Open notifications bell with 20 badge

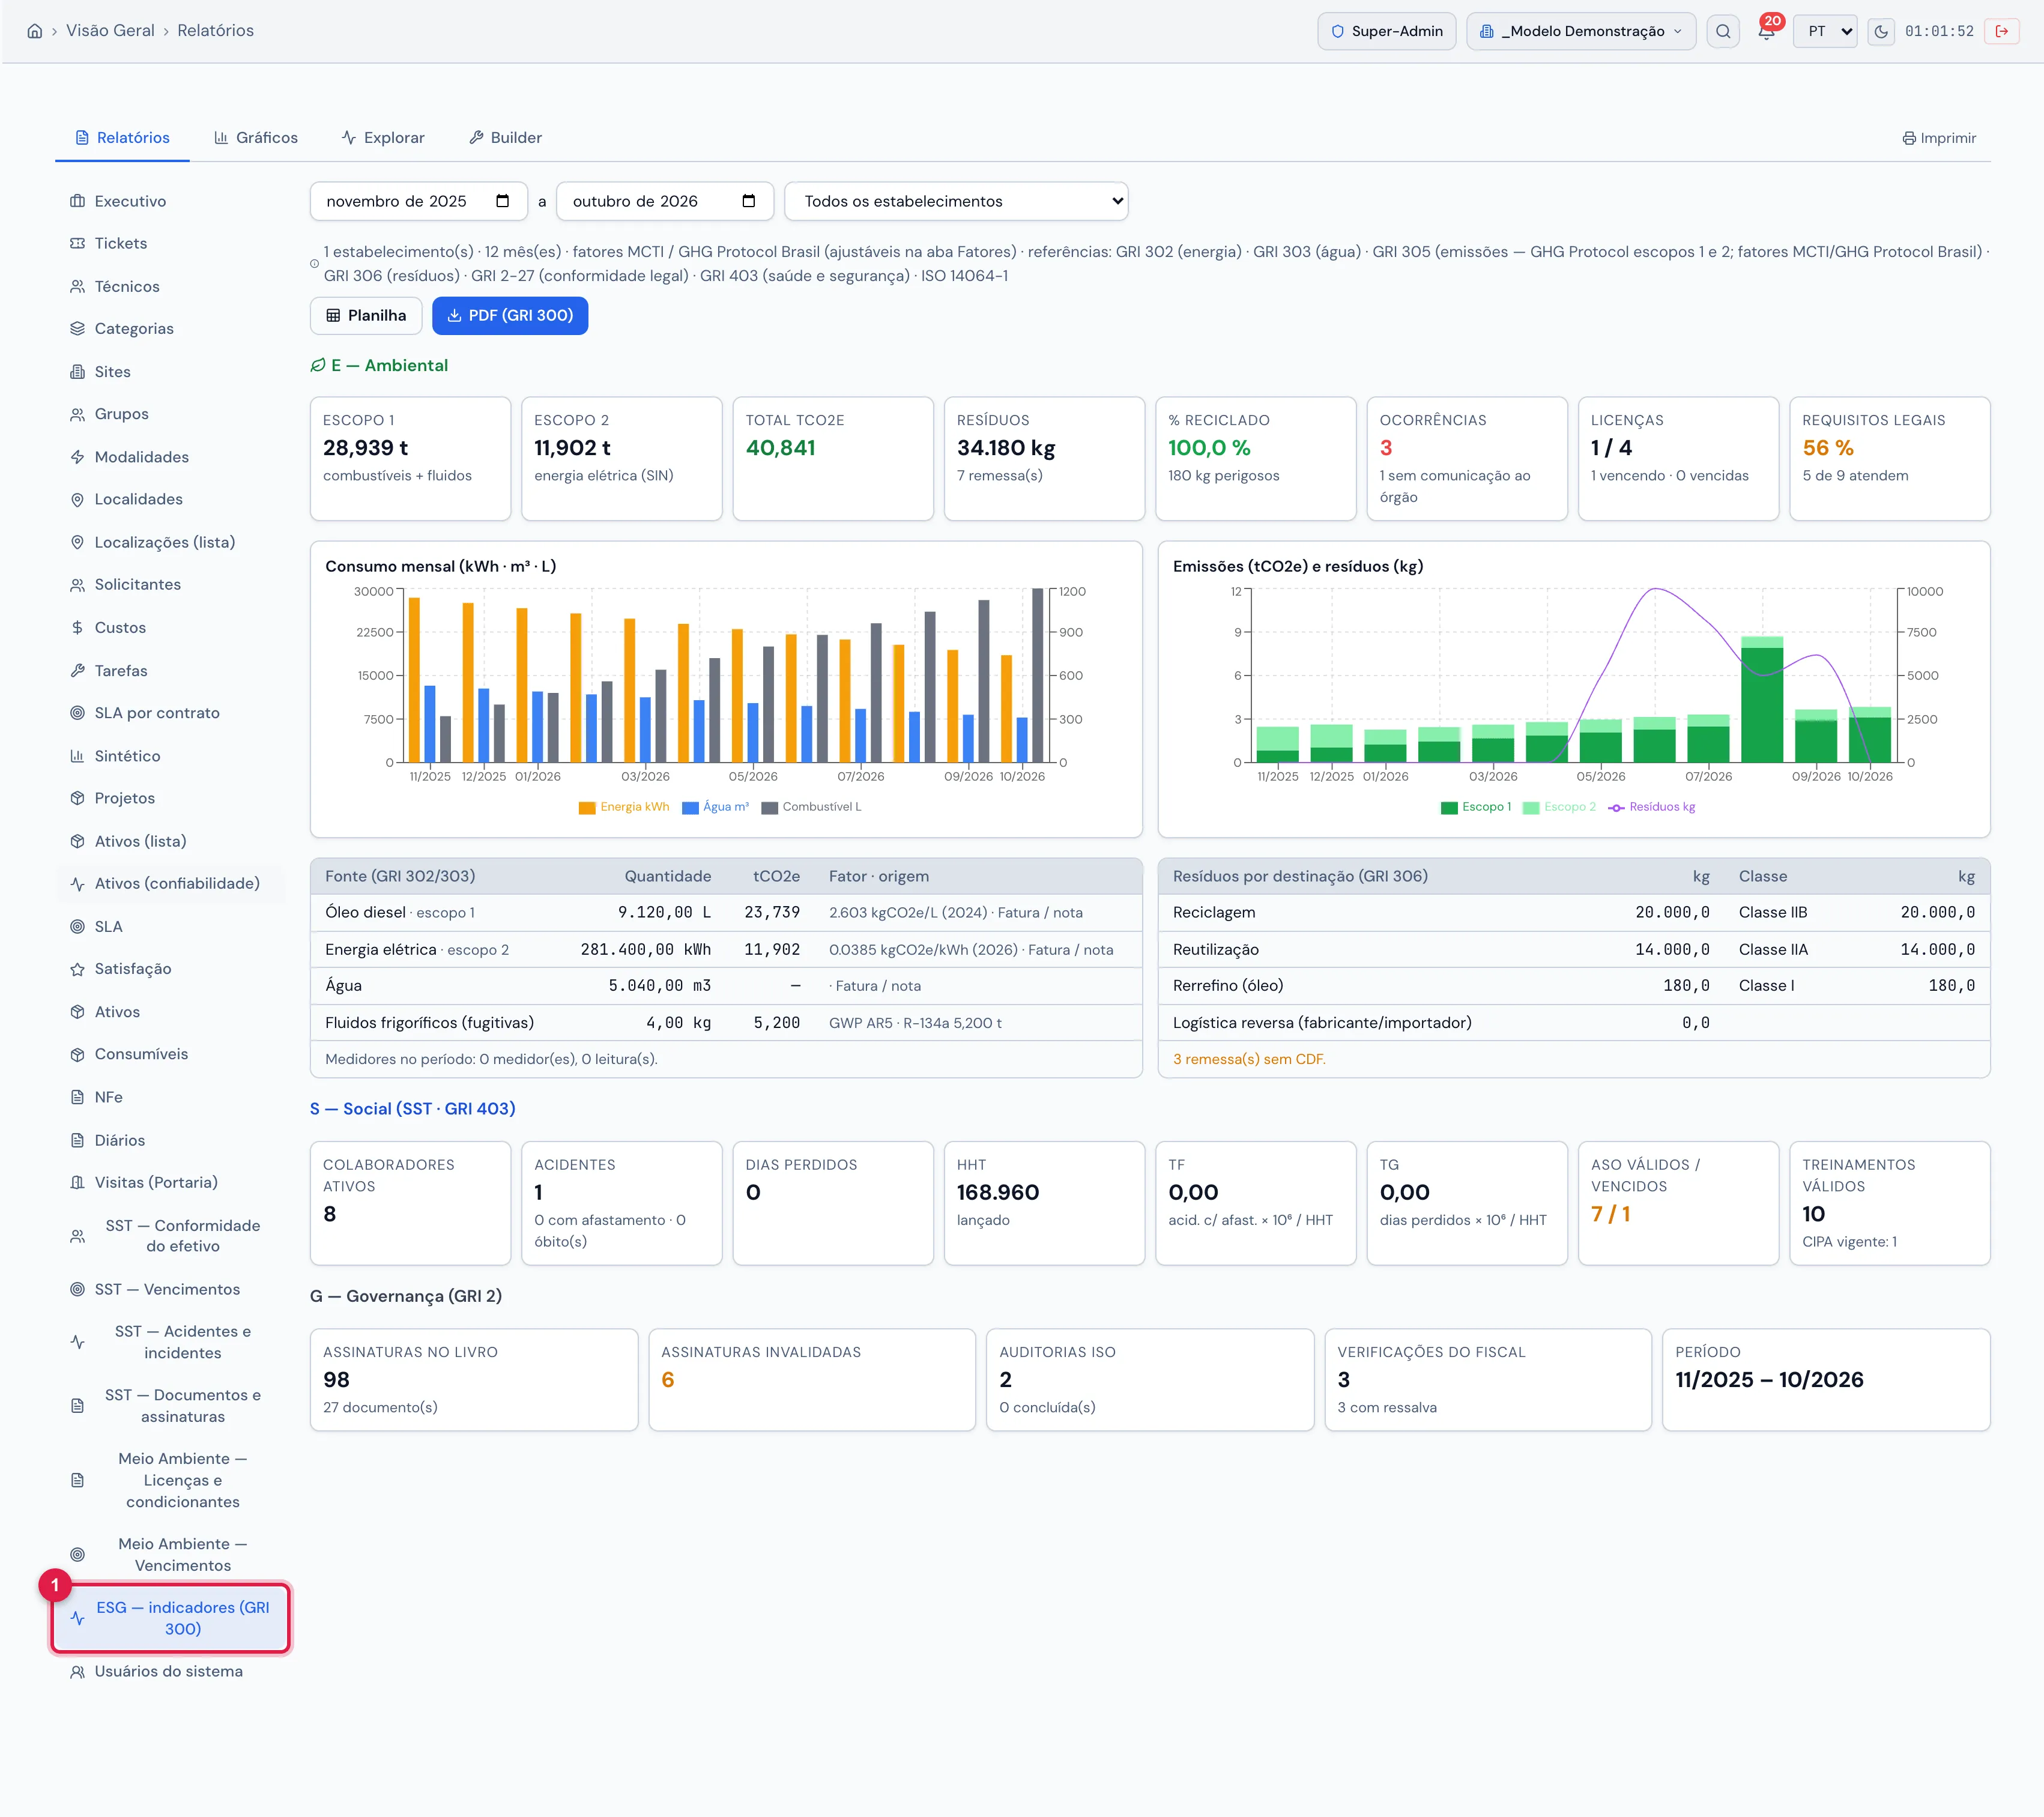[1766, 31]
